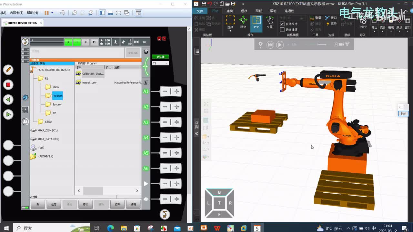Open the (ARCHIVE:\) folder
The image size is (413, 232).
coord(42,156)
